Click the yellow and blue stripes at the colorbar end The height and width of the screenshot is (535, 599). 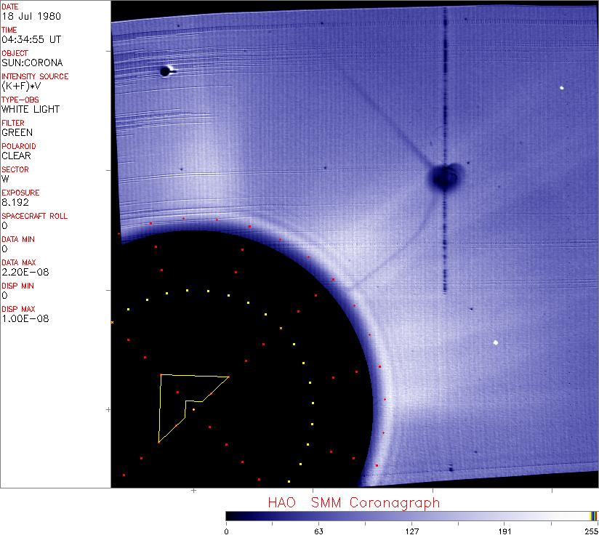pos(594,516)
